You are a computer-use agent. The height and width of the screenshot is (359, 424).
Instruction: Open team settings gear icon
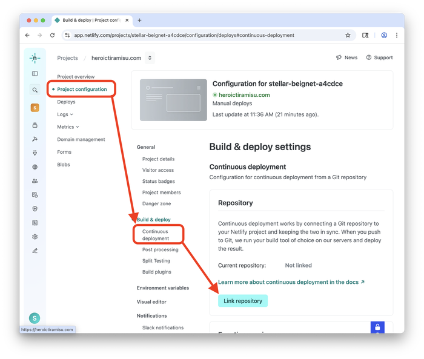click(35, 237)
